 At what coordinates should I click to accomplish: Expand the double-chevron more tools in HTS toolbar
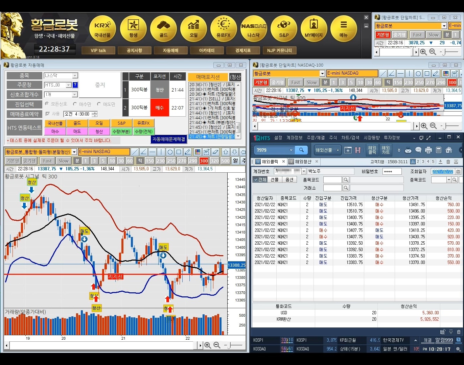(x=399, y=150)
